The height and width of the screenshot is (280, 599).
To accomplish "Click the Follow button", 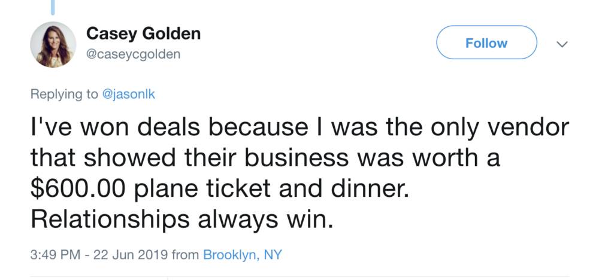I will click(x=486, y=42).
